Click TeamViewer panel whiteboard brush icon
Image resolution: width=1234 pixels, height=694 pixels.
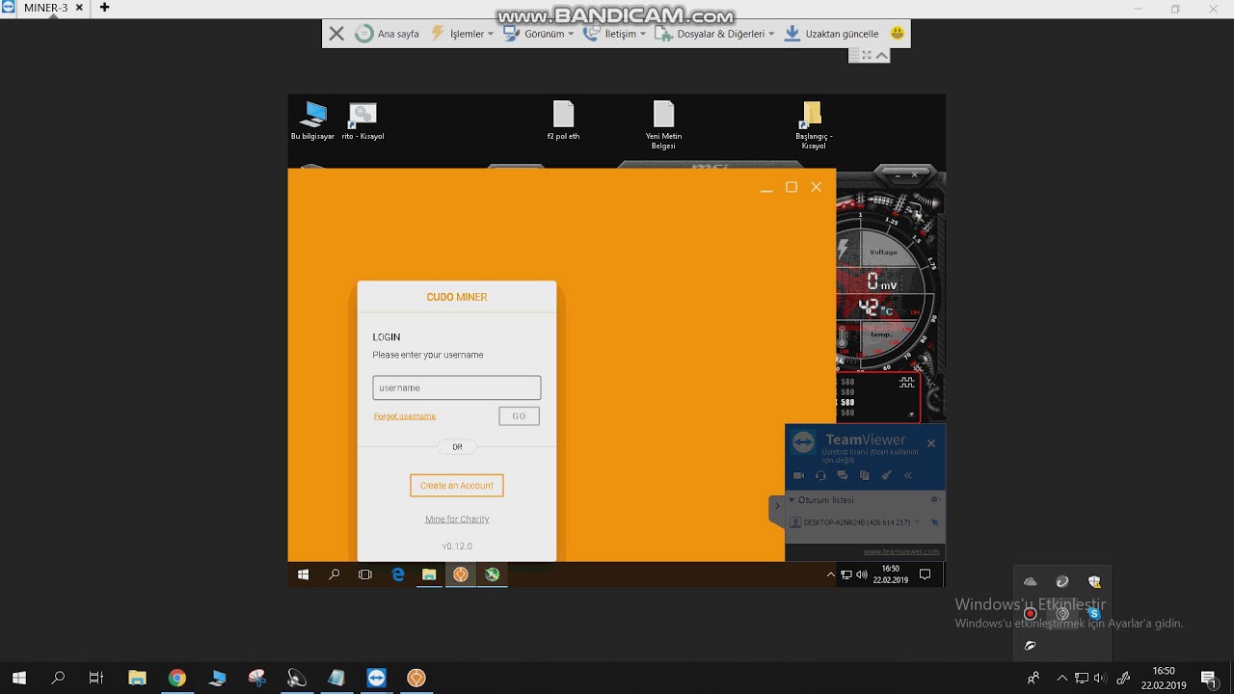(x=886, y=475)
